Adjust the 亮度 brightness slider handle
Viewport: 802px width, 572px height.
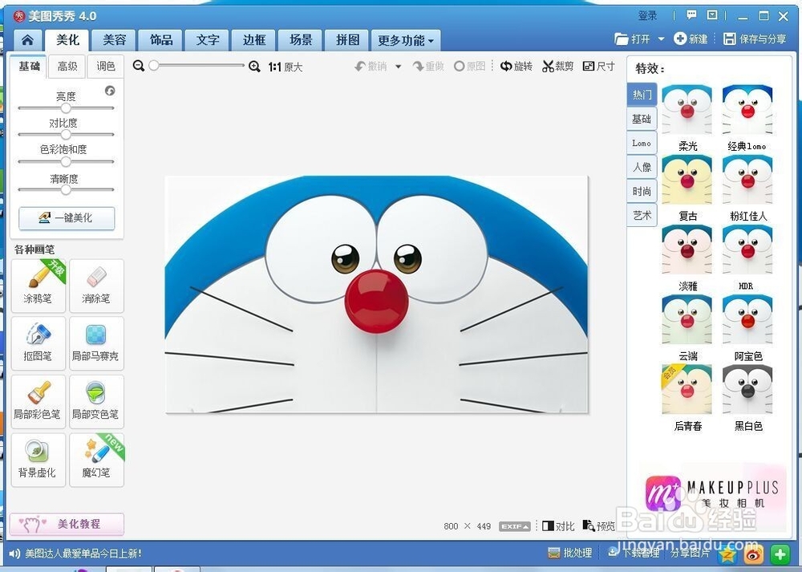[66, 108]
